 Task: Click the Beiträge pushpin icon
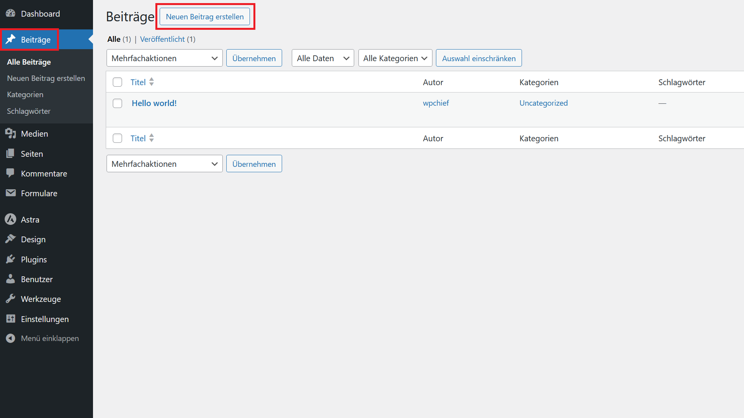pos(10,39)
